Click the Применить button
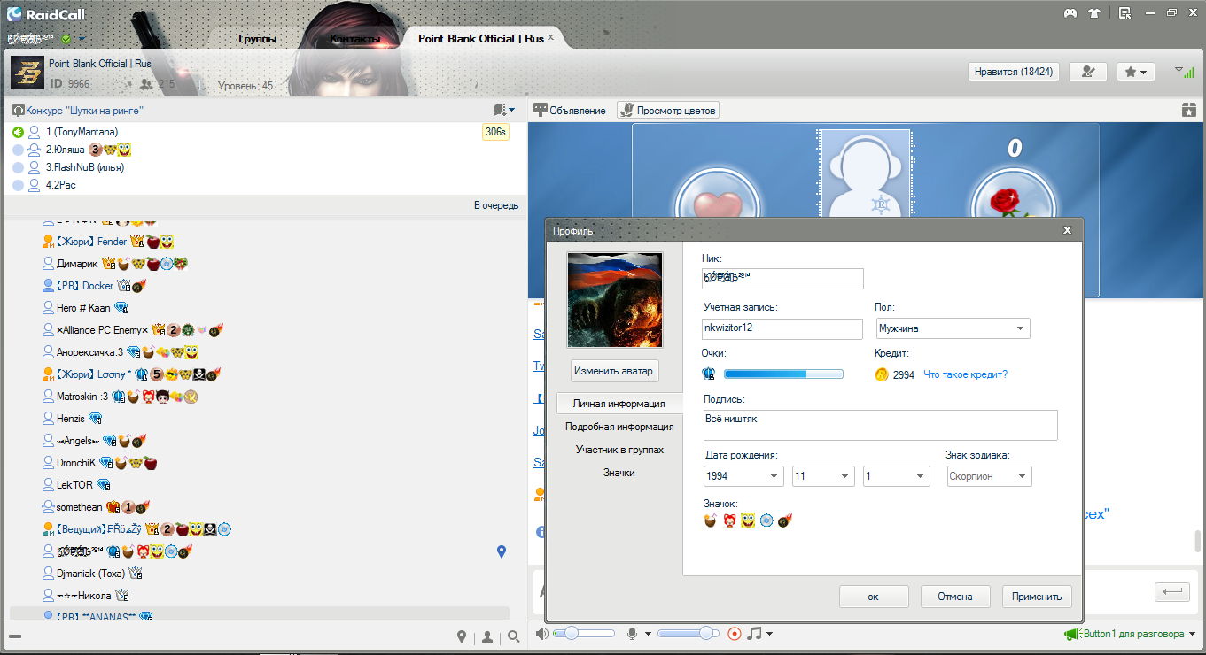This screenshot has width=1206, height=655. (x=1037, y=597)
